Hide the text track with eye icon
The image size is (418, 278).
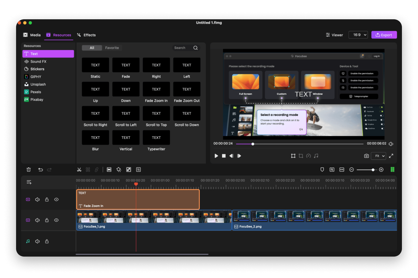tap(56, 200)
